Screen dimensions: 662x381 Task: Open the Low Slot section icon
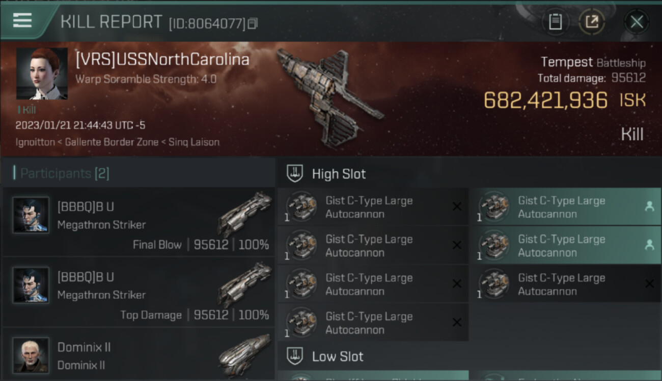[295, 356]
